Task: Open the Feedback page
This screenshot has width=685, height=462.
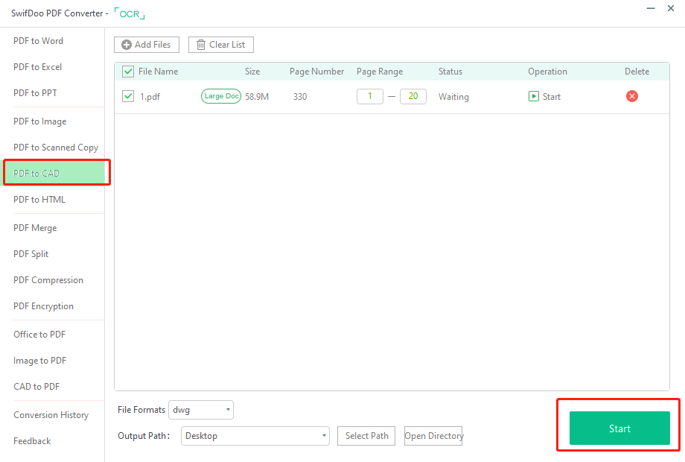Action: tap(32, 441)
